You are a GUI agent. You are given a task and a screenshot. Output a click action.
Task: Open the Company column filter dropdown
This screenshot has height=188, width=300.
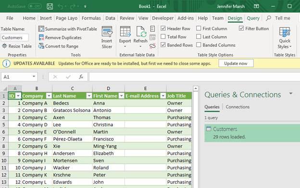click(49, 96)
